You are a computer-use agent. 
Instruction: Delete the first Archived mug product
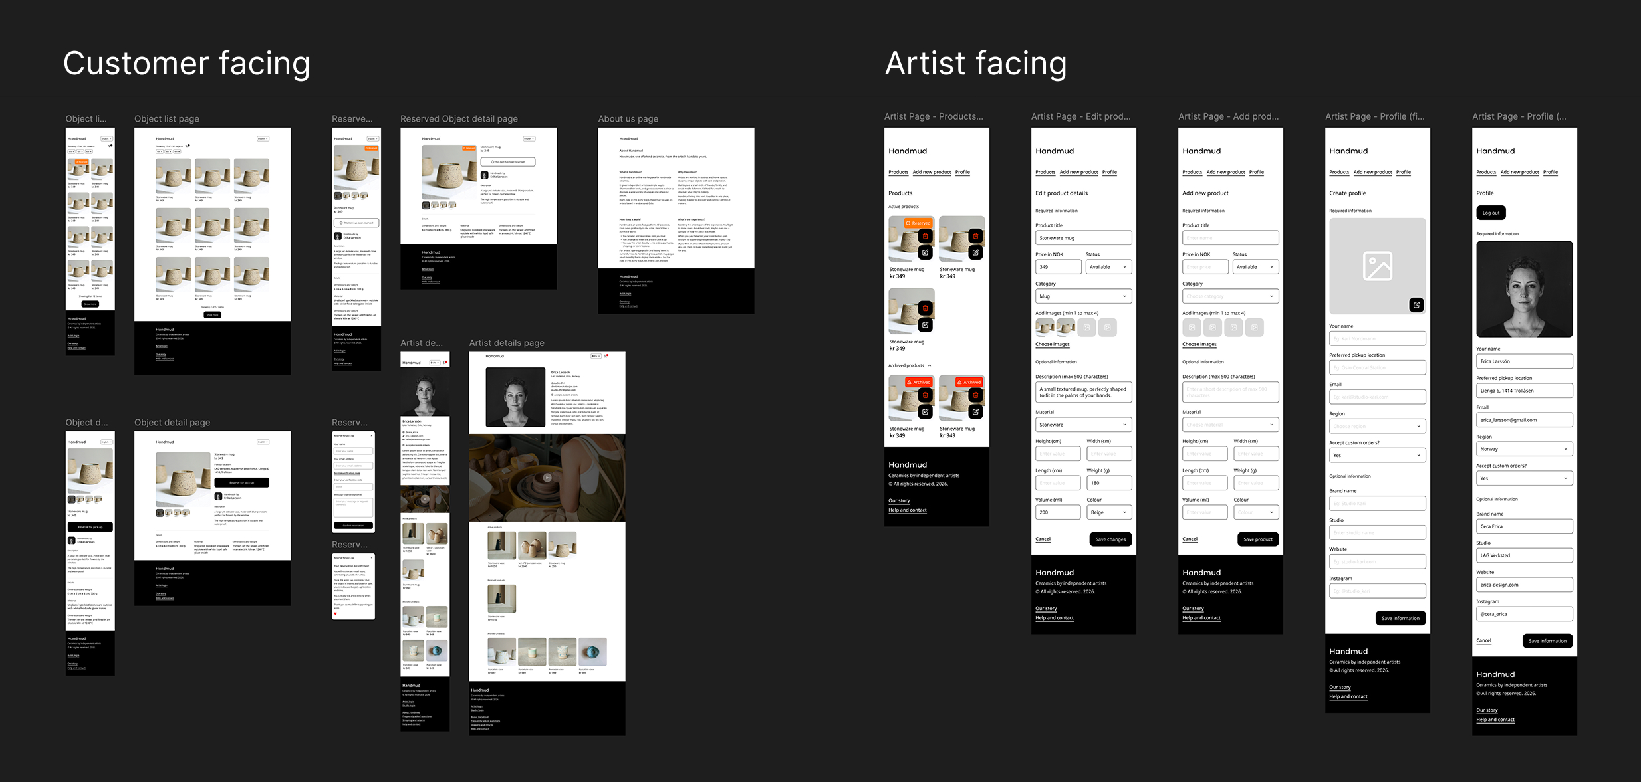click(x=925, y=395)
